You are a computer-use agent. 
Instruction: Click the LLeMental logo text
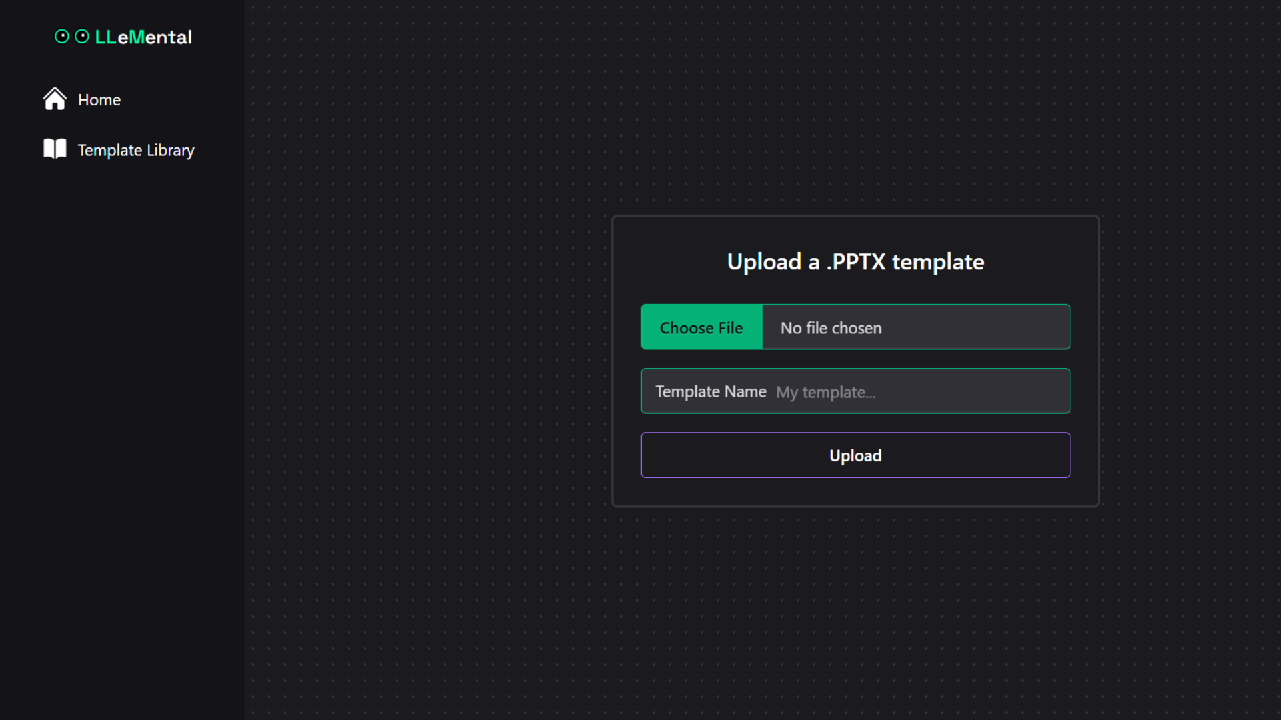142,37
